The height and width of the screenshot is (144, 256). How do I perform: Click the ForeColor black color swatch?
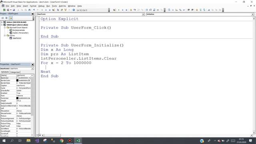tap(17, 98)
